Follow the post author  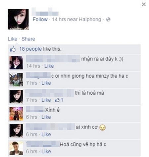click(x=40, y=20)
